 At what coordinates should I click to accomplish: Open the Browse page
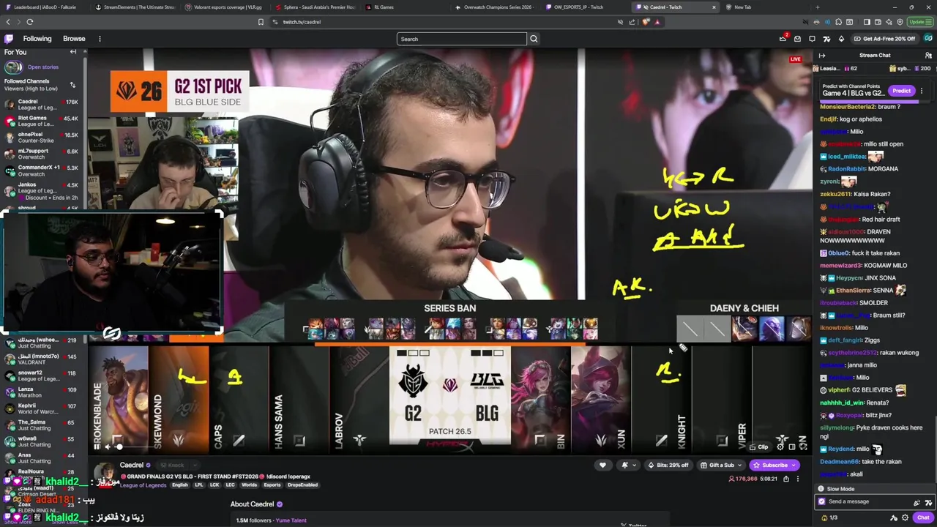[x=74, y=39]
